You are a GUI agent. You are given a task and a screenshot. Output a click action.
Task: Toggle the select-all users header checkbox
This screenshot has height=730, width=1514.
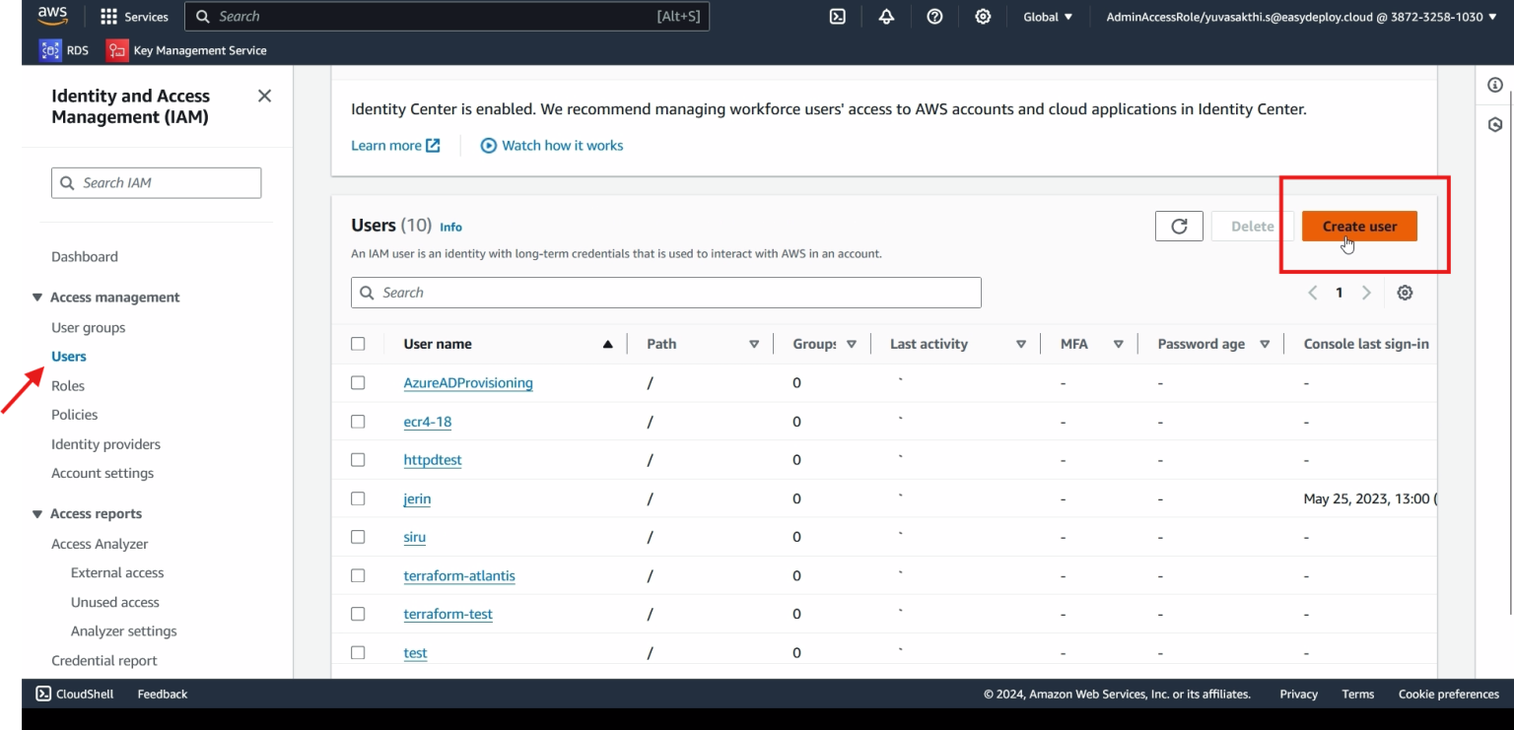click(358, 344)
